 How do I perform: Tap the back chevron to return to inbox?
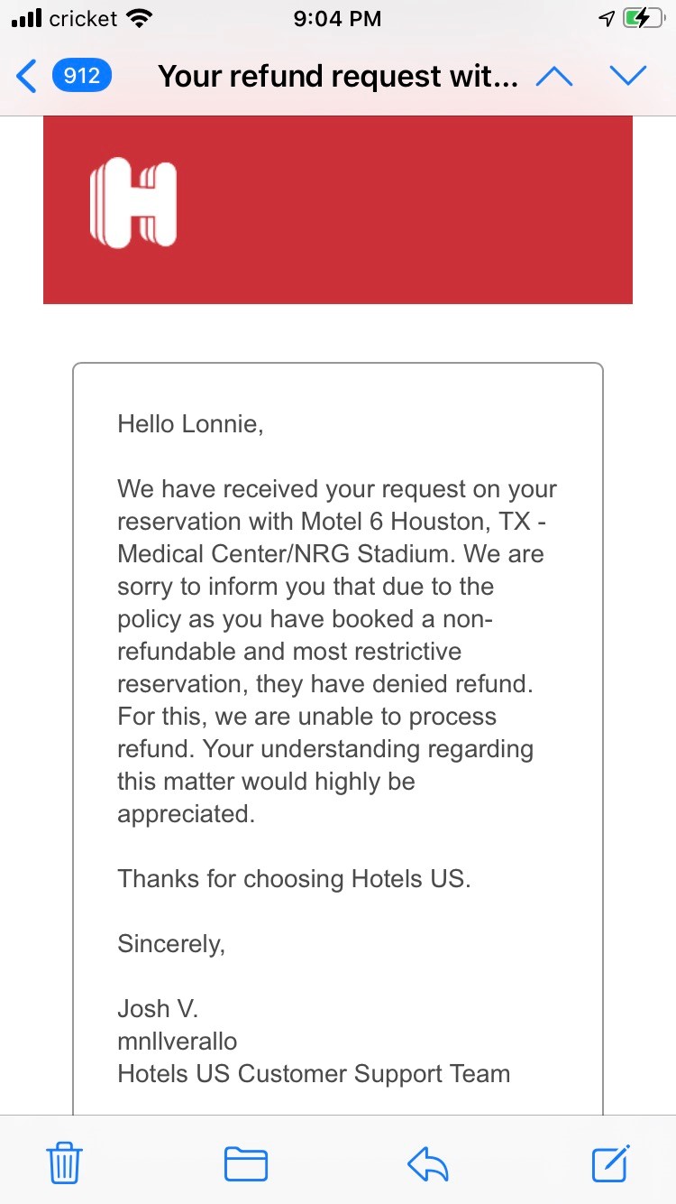click(25, 76)
